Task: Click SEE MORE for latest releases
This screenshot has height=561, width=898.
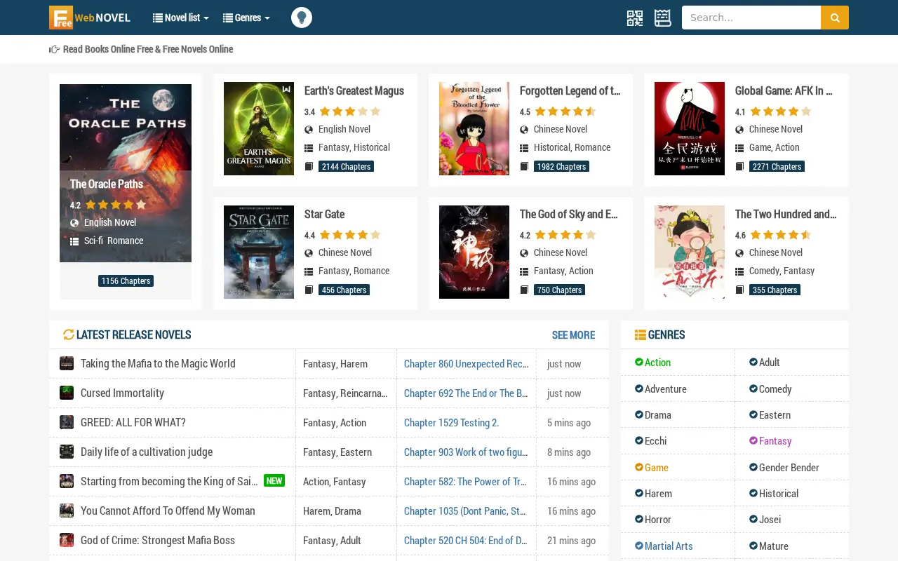Action: (573, 334)
